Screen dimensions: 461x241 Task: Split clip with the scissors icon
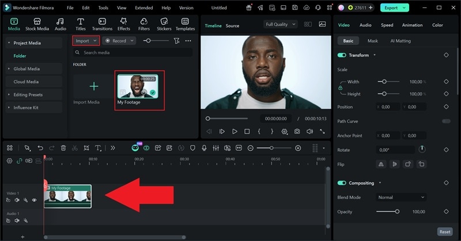tap(75, 148)
